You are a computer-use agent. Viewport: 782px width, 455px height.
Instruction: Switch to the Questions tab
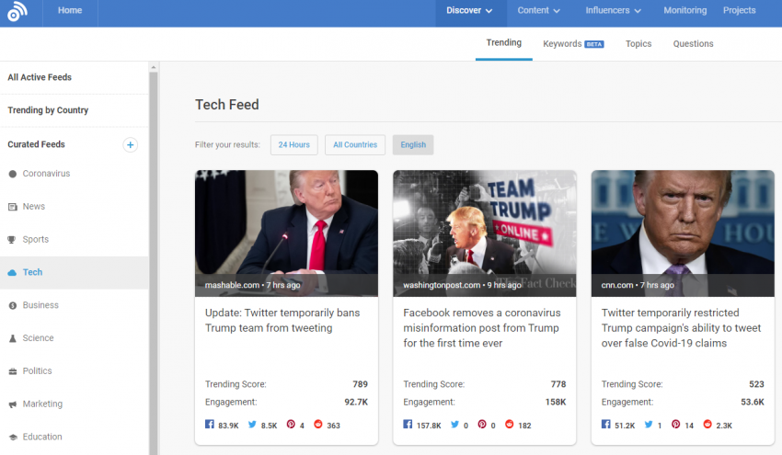694,44
